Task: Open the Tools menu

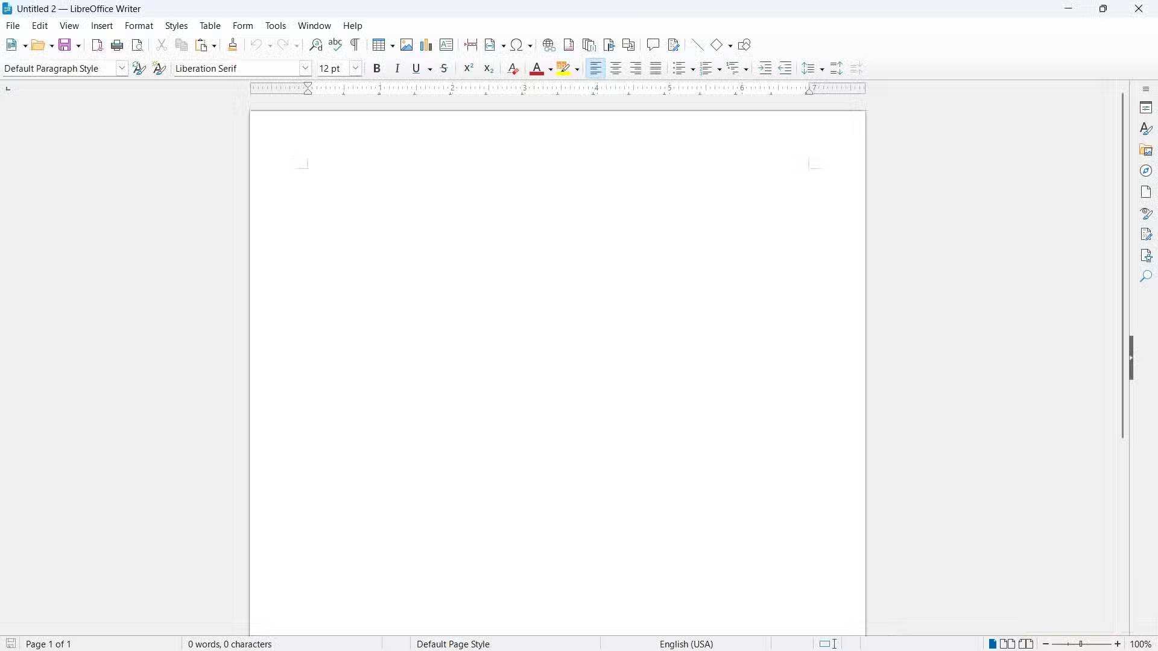Action: click(276, 26)
